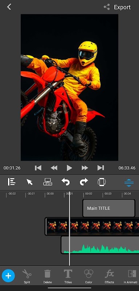Open the Color adjustment tool

tap(89, 276)
